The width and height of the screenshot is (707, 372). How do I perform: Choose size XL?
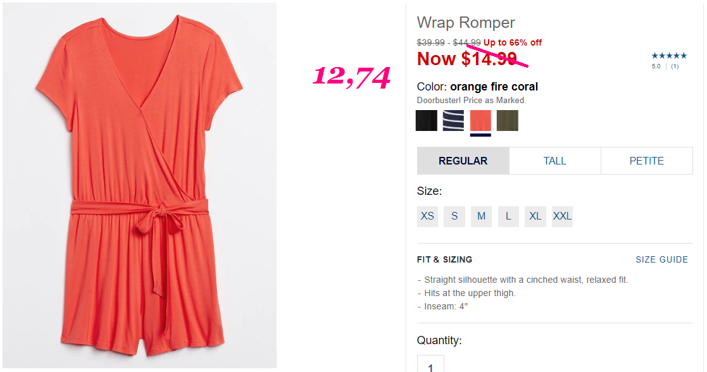[x=535, y=216]
